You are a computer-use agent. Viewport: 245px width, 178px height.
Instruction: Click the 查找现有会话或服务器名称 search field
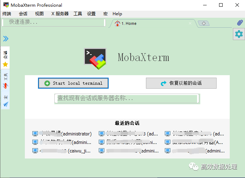pos(127,99)
